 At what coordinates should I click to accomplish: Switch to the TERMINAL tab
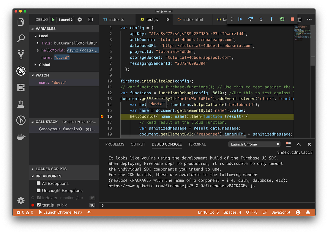pos(197,144)
